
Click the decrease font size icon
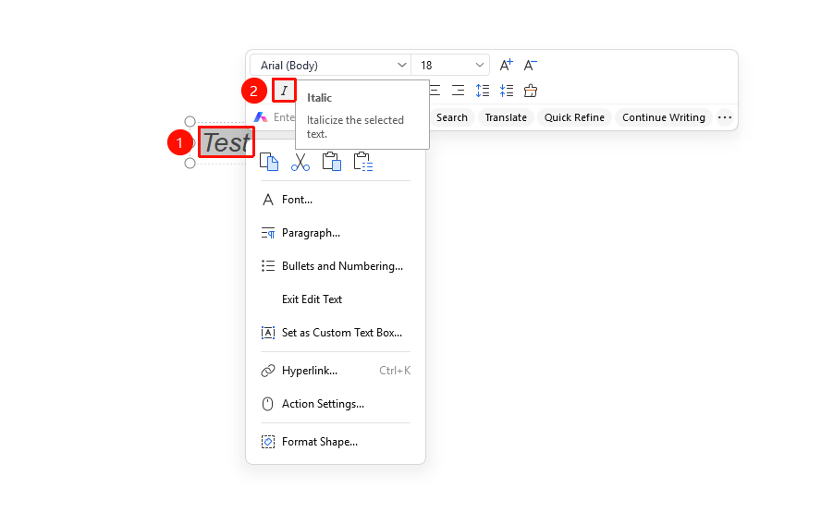point(531,65)
